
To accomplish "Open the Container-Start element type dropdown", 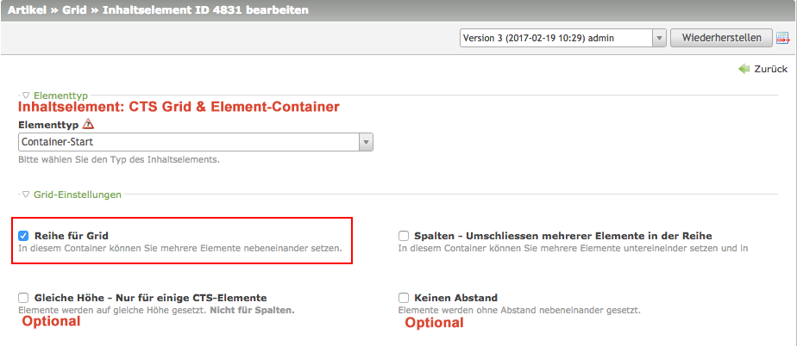I will (x=195, y=142).
